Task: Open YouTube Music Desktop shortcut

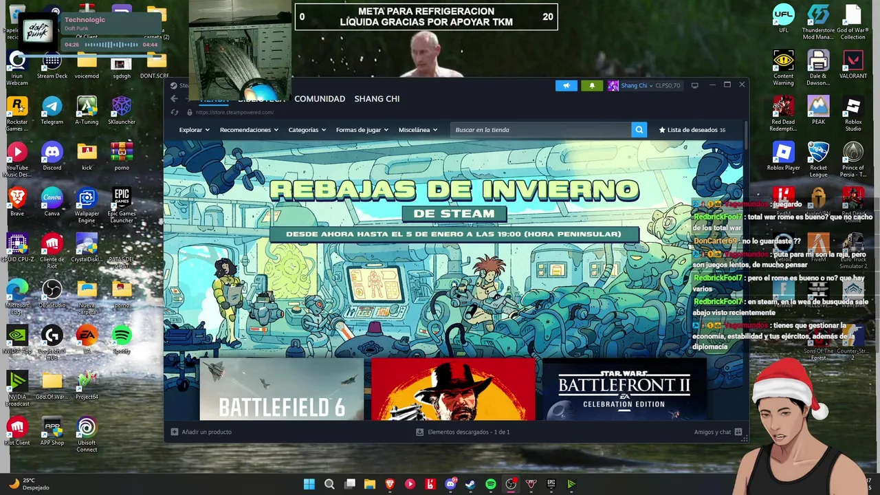Action: coord(17,159)
